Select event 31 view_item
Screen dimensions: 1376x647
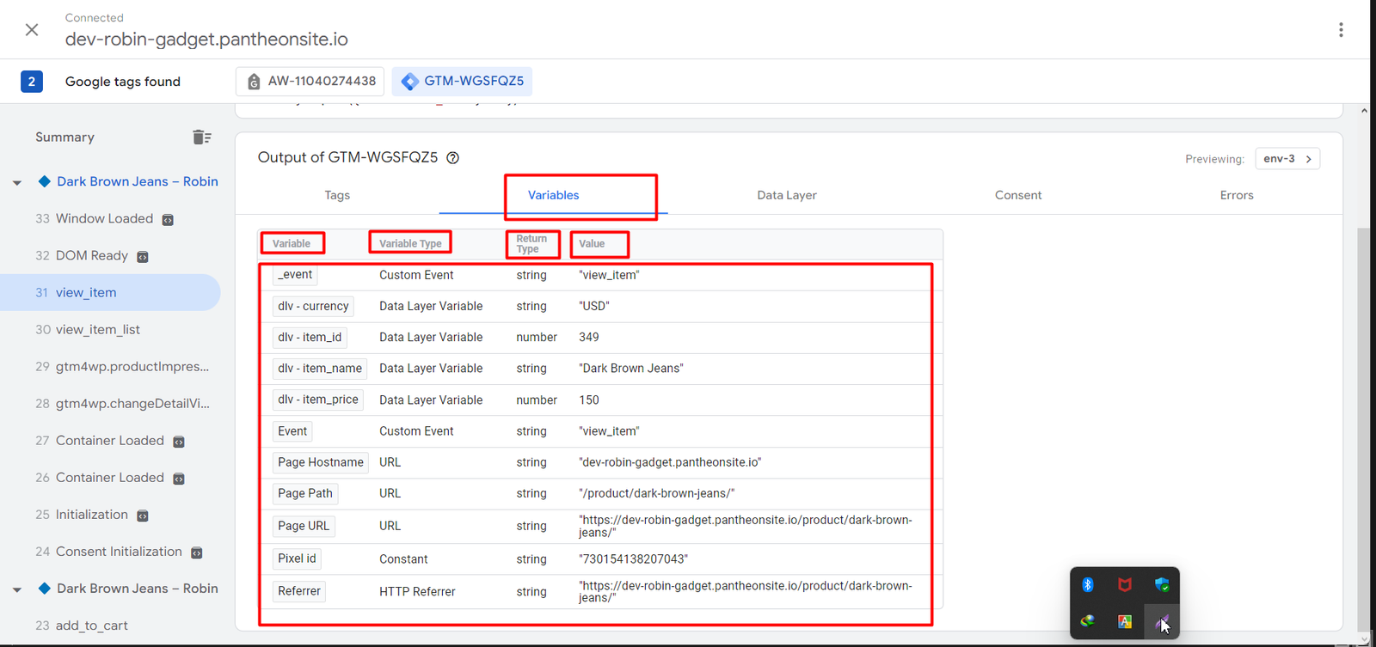tap(110, 293)
